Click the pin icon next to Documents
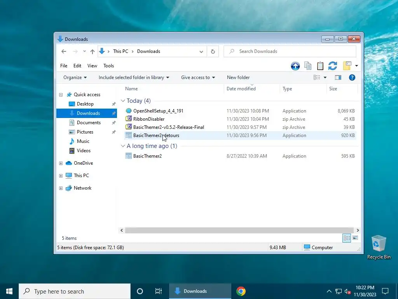 tap(114, 123)
